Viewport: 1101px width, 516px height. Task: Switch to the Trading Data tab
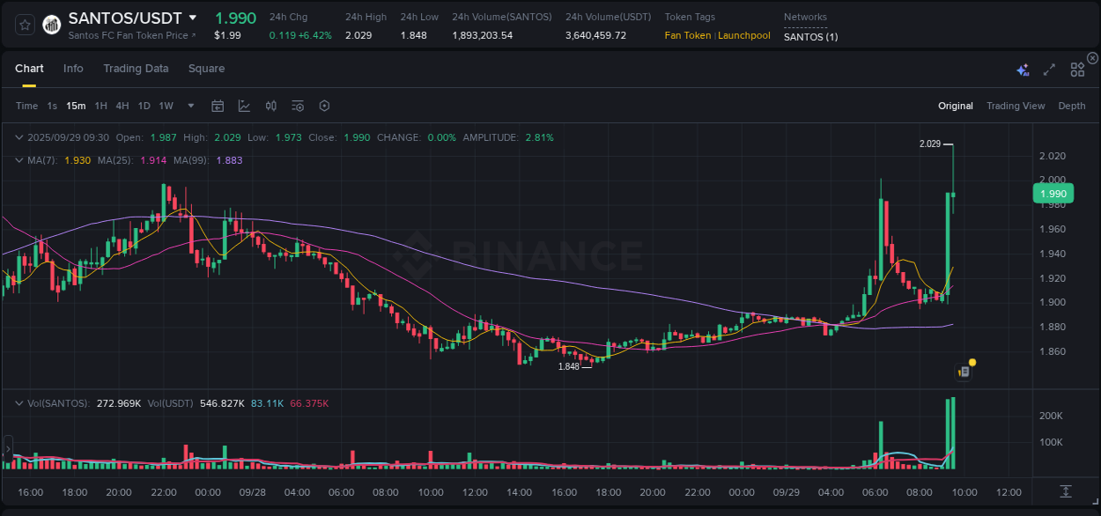pos(136,68)
